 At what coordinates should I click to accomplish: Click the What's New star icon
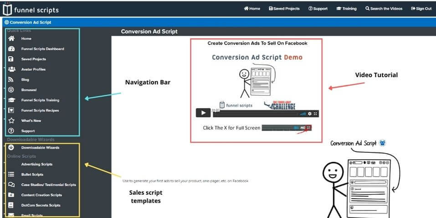[11, 120]
